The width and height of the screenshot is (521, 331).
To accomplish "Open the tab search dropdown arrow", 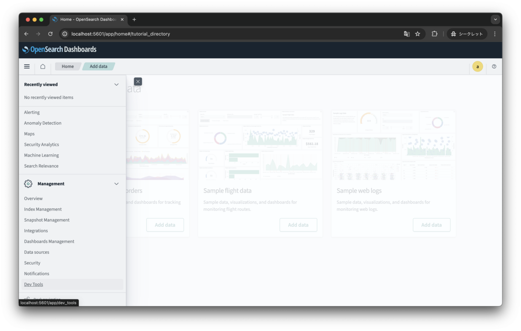I will point(495,20).
